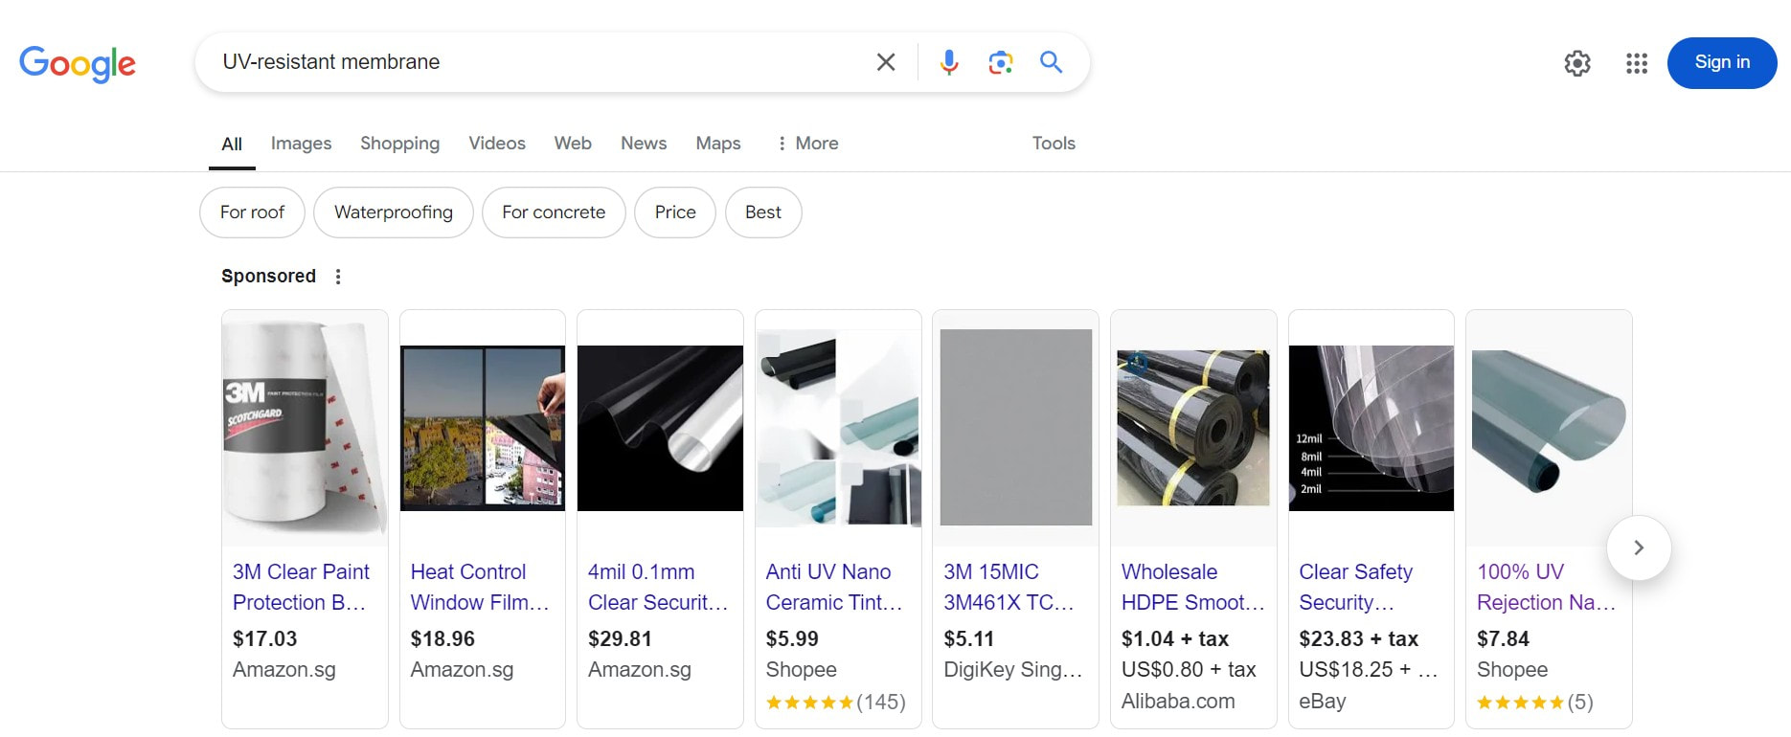Switch to the Shopping tab
Image resolution: width=1791 pixels, height=737 pixels.
point(399,144)
